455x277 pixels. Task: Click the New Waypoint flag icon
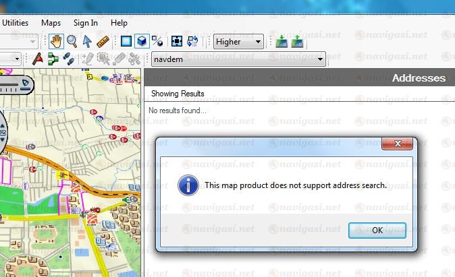tap(37, 59)
